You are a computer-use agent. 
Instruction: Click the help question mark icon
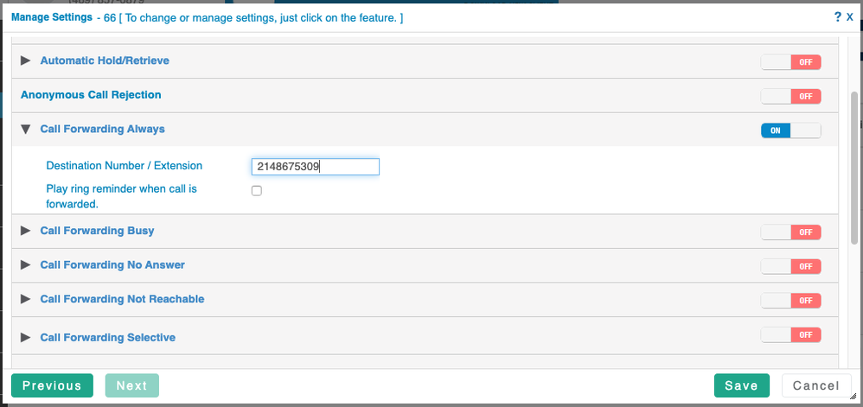point(837,17)
